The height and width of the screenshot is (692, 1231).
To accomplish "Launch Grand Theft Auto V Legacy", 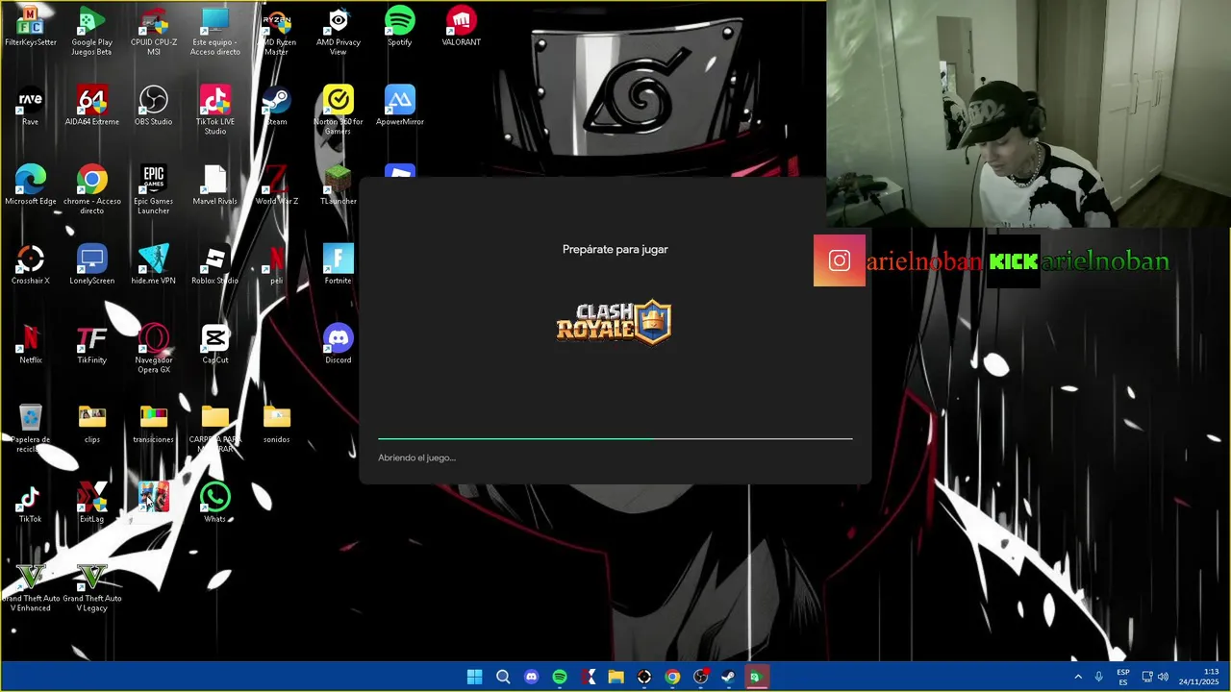I will (x=91, y=588).
